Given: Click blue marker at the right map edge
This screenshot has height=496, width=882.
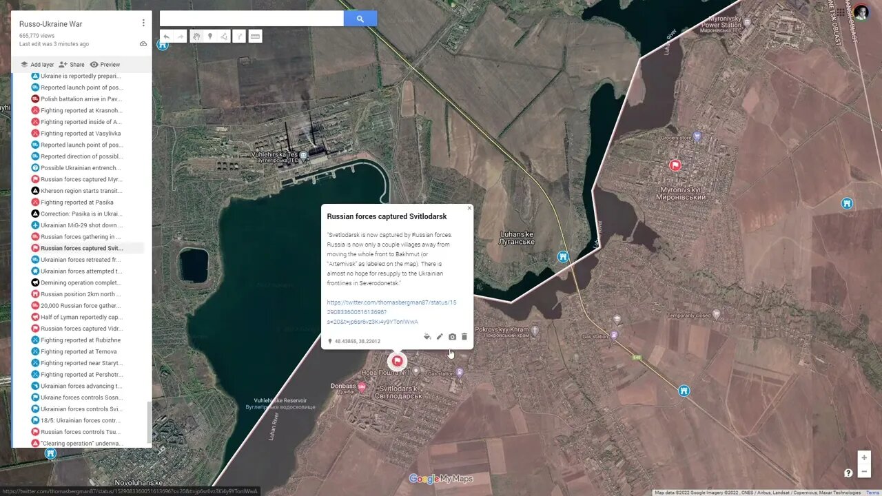Looking at the screenshot, I should [847, 203].
